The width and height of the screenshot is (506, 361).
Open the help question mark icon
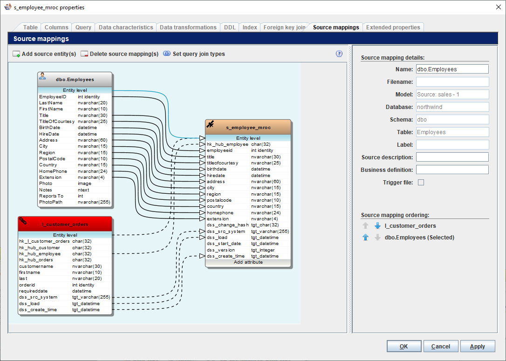point(339,54)
